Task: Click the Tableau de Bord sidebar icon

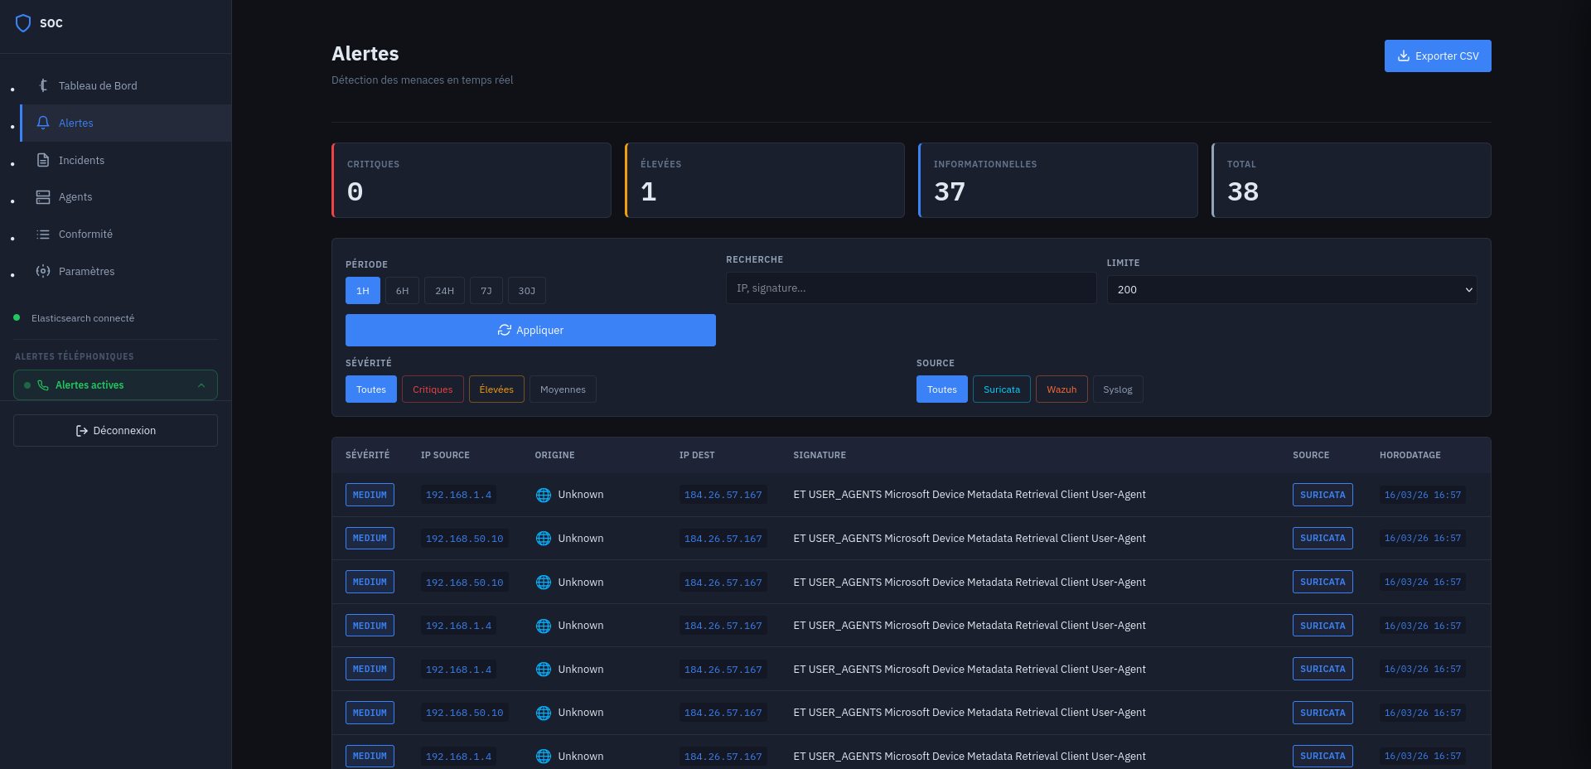Action: [x=43, y=85]
